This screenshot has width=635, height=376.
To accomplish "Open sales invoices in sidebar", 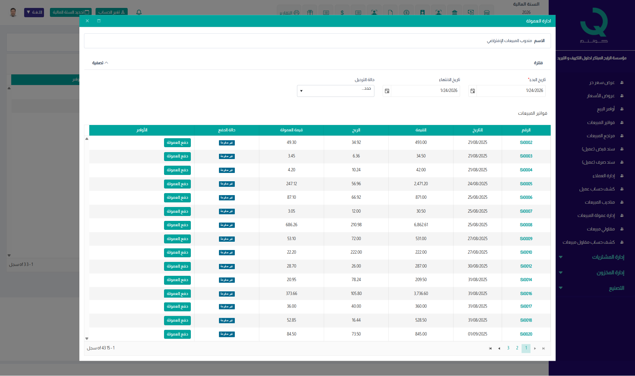I will 601,122.
